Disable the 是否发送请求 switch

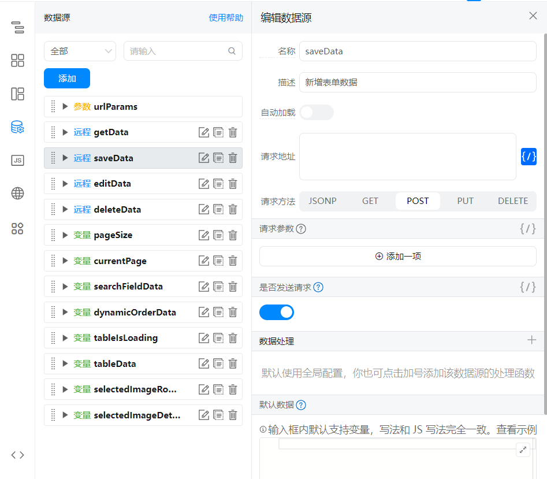pos(277,313)
